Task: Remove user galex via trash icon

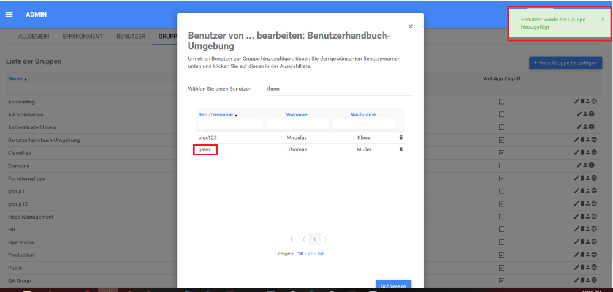Action: (x=401, y=149)
